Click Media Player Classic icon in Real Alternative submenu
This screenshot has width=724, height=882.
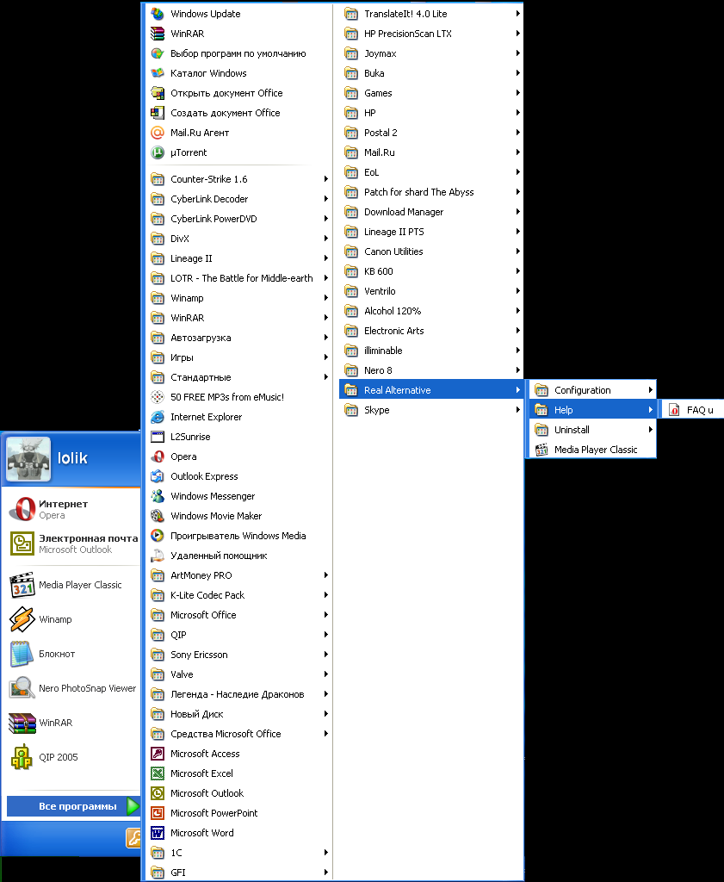pos(541,450)
